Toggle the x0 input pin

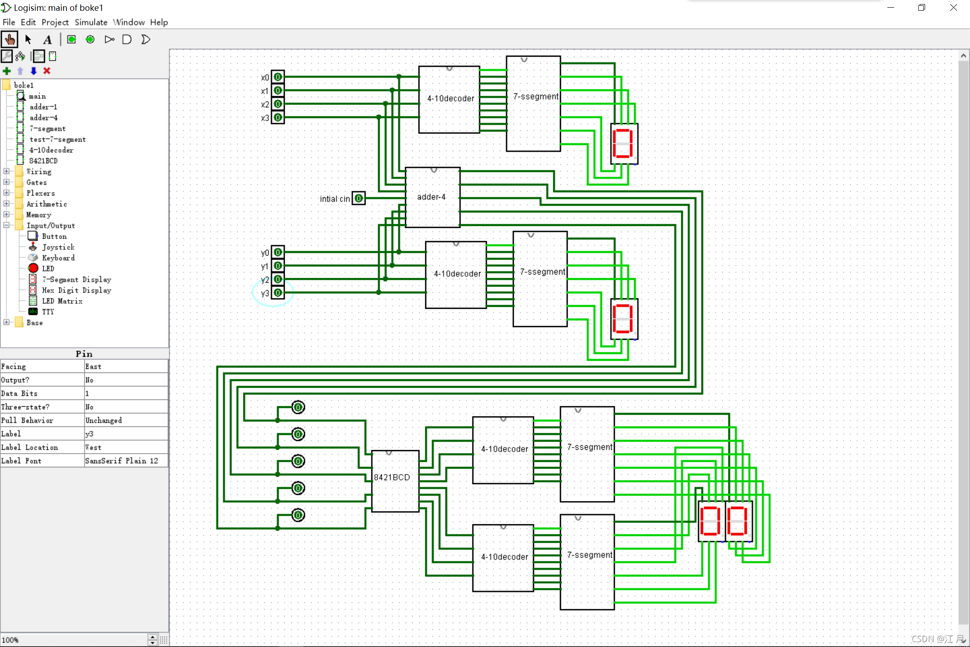click(x=278, y=77)
